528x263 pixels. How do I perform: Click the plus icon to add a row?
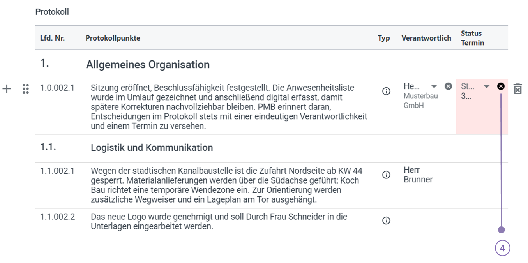pyautogui.click(x=7, y=89)
